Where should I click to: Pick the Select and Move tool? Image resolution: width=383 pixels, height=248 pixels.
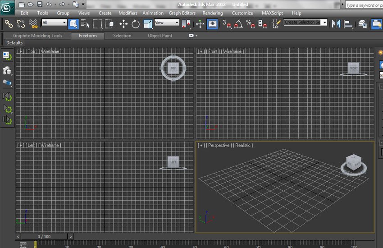[x=123, y=23]
